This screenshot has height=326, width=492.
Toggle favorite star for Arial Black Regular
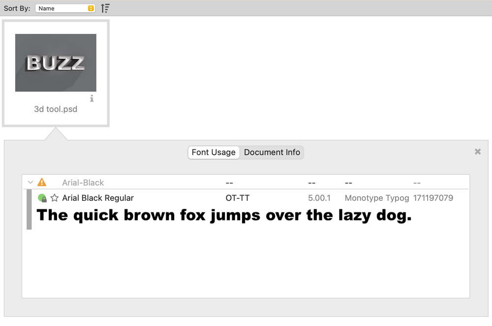[55, 198]
